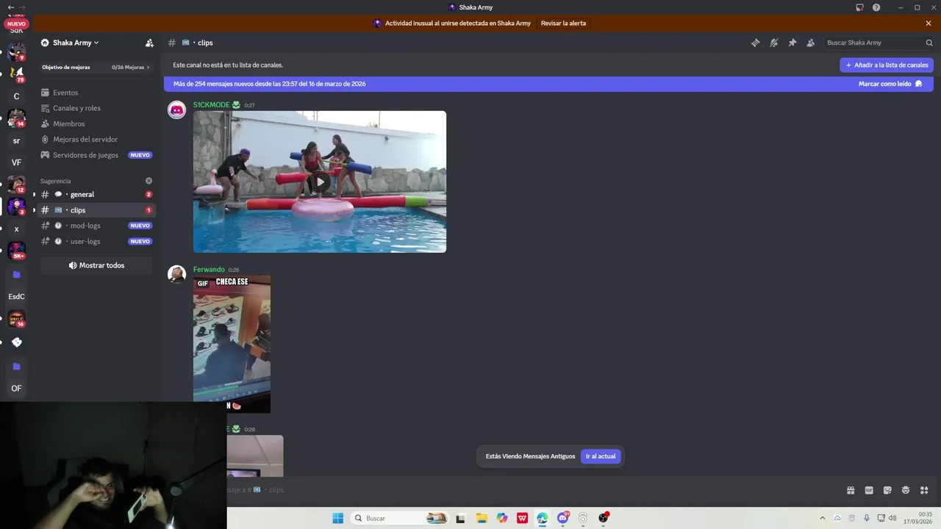
Task: Click the S1CKMODE username
Action: 211,105
